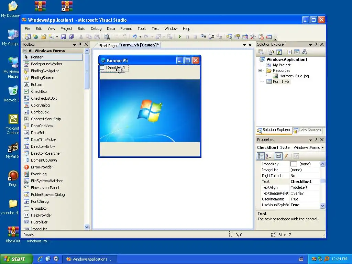Switch to the Start Page tab
Viewport: 352px width, 264px height.
click(108, 46)
